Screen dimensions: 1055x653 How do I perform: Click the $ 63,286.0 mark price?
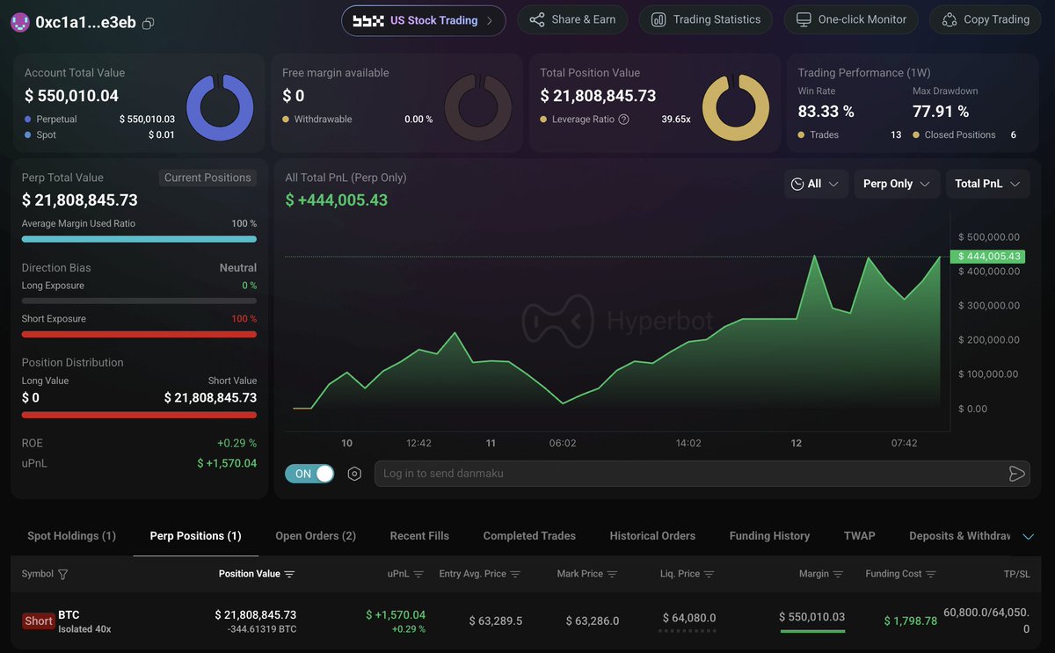coord(592,620)
